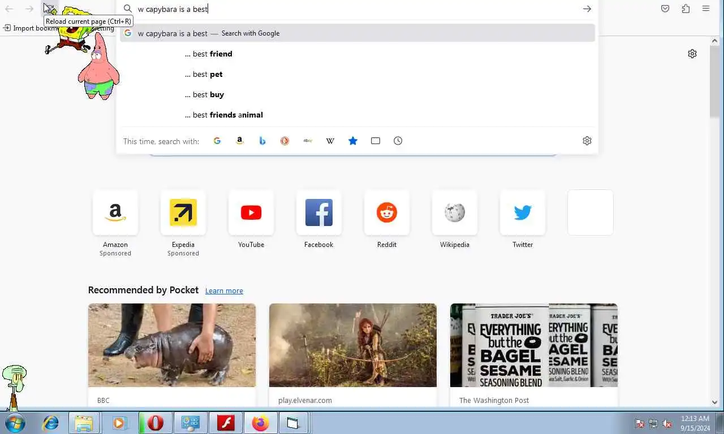The width and height of the screenshot is (724, 434).
Task: Choose the 'best buy' suggestion
Action: click(x=357, y=94)
